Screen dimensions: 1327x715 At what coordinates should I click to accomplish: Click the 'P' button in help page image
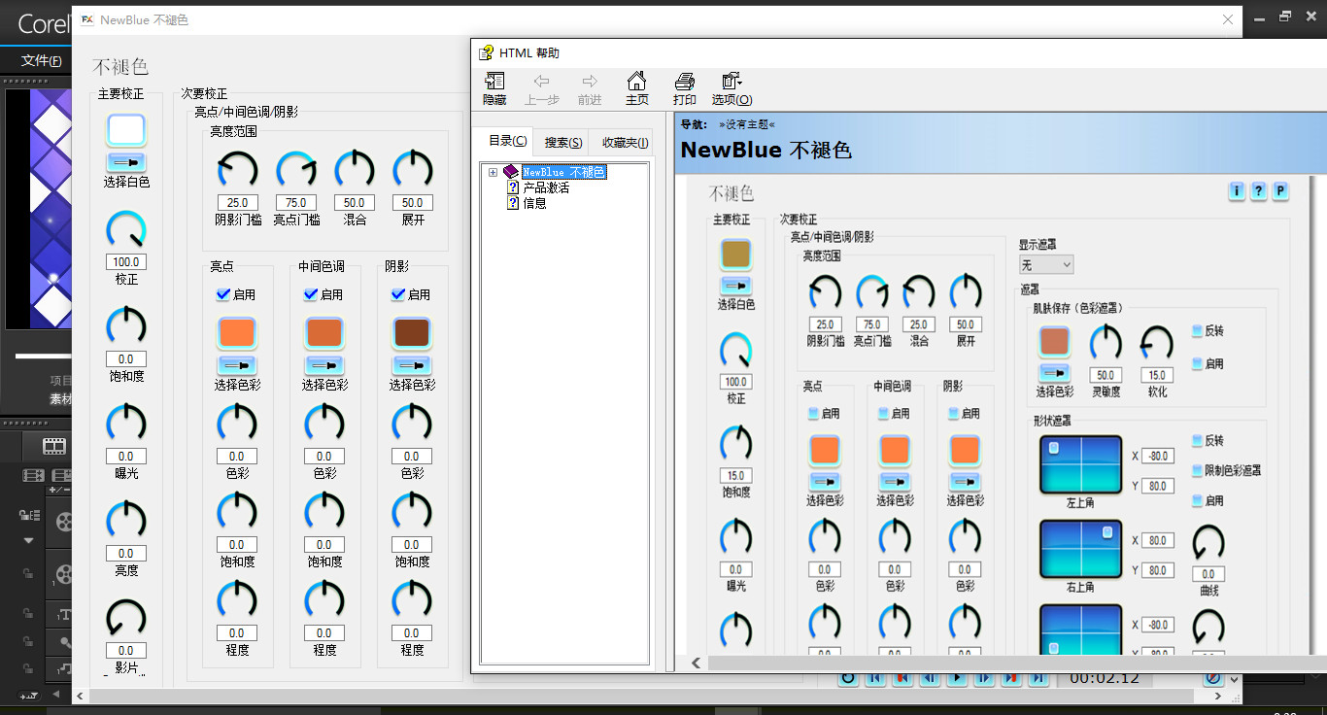1280,191
